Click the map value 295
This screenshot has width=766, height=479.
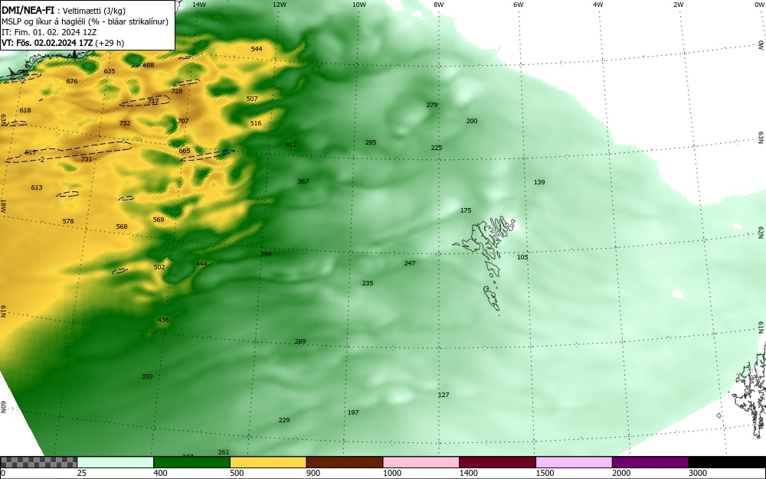371,142
